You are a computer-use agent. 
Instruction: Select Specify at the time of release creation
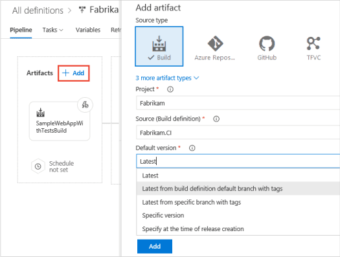tap(238, 229)
